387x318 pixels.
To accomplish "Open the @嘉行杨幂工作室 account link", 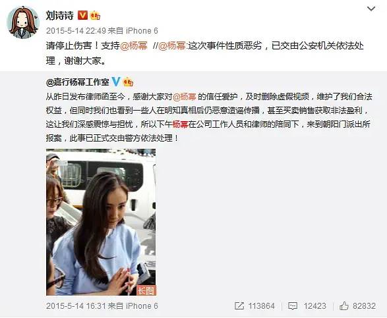I will pos(78,82).
